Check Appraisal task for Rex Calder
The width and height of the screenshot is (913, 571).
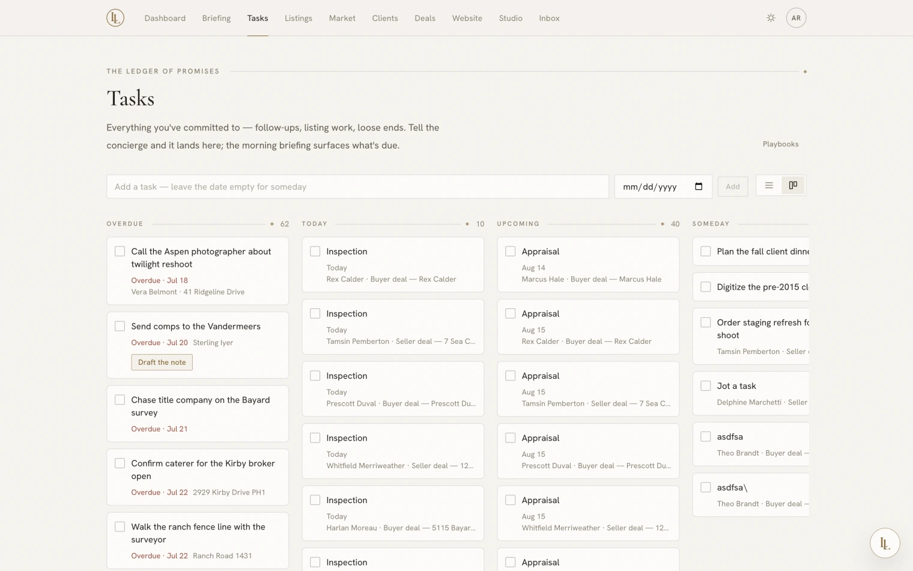pos(510,313)
